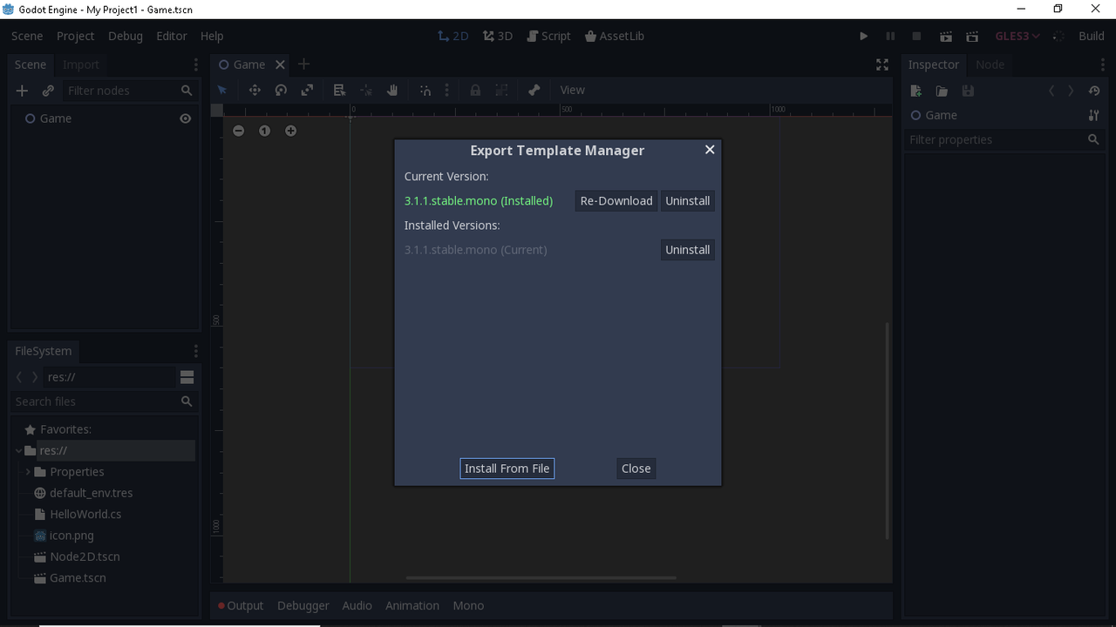Pause the running scene
1116x627 pixels.
[890, 36]
